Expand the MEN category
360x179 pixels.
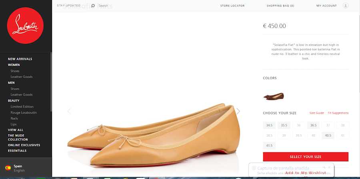point(11,83)
